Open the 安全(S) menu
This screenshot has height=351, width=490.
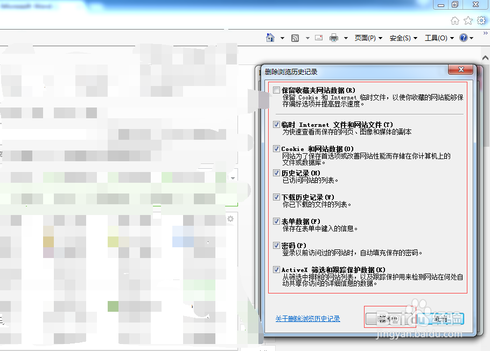(x=403, y=38)
